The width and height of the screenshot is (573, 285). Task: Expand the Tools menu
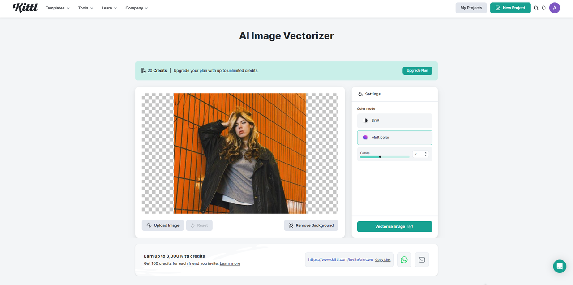86,8
